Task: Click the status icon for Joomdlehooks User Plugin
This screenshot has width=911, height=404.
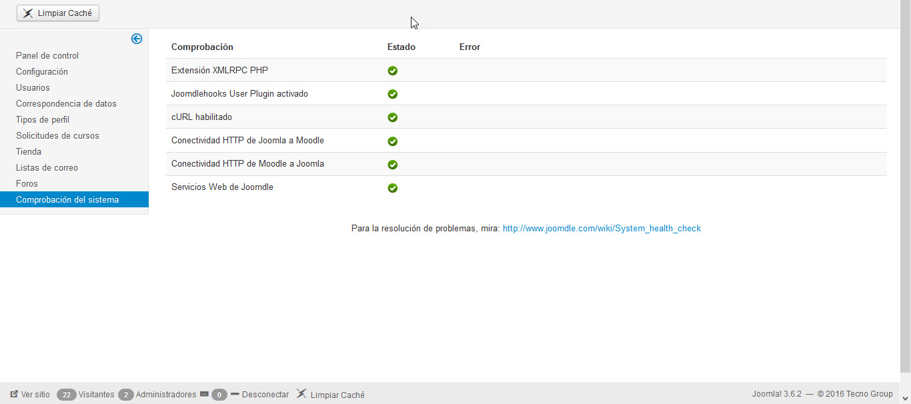Action: [393, 94]
